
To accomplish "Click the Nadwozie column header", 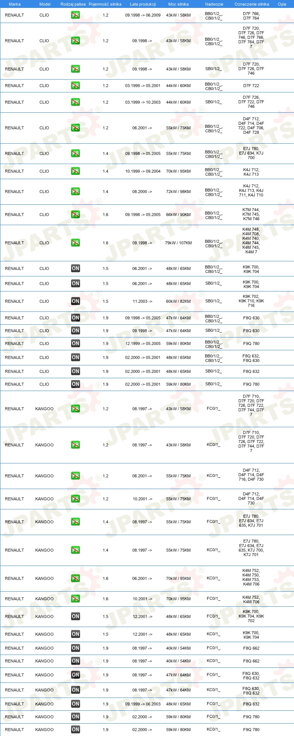I will coord(214,4).
